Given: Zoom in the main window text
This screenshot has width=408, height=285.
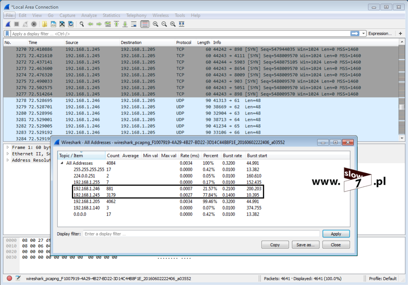Looking at the screenshot, I should point(155,24).
